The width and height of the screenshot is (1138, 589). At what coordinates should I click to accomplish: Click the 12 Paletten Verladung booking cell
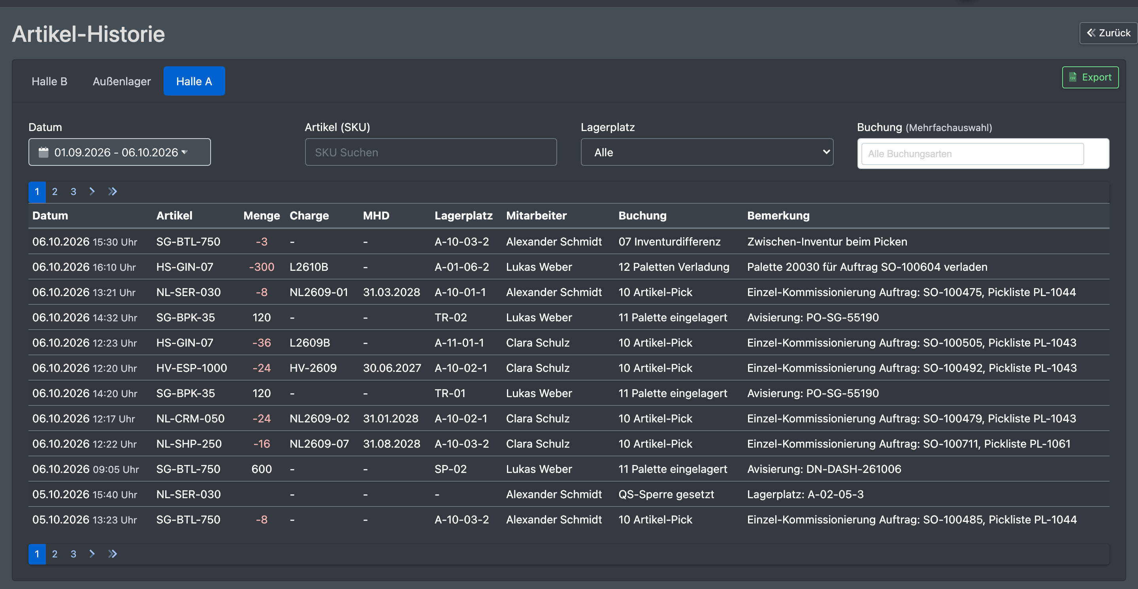(x=674, y=267)
